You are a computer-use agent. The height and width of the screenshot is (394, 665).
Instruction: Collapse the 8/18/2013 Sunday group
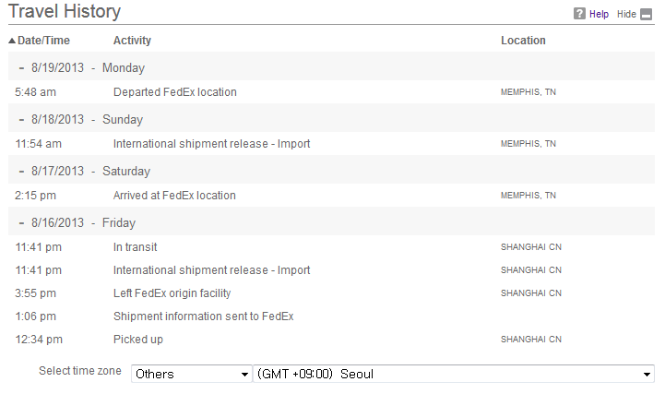click(21, 120)
